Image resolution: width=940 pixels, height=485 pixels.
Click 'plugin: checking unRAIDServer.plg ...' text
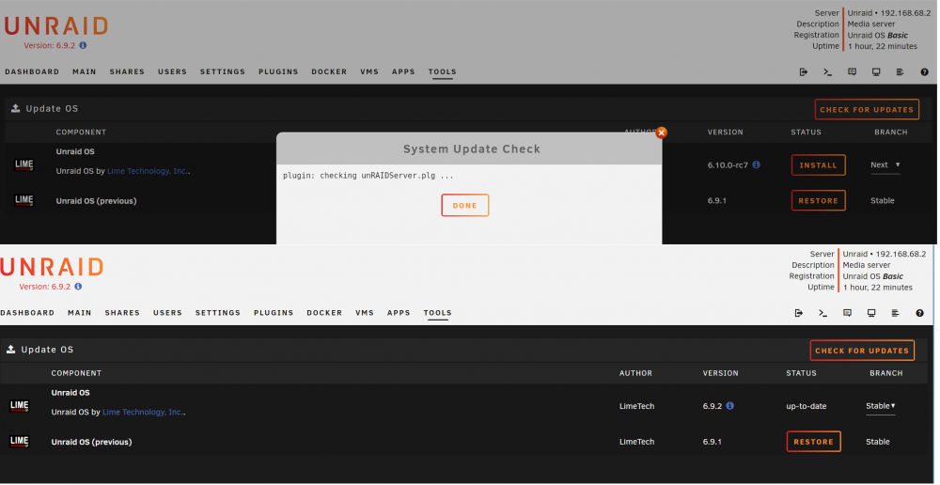tap(368, 176)
